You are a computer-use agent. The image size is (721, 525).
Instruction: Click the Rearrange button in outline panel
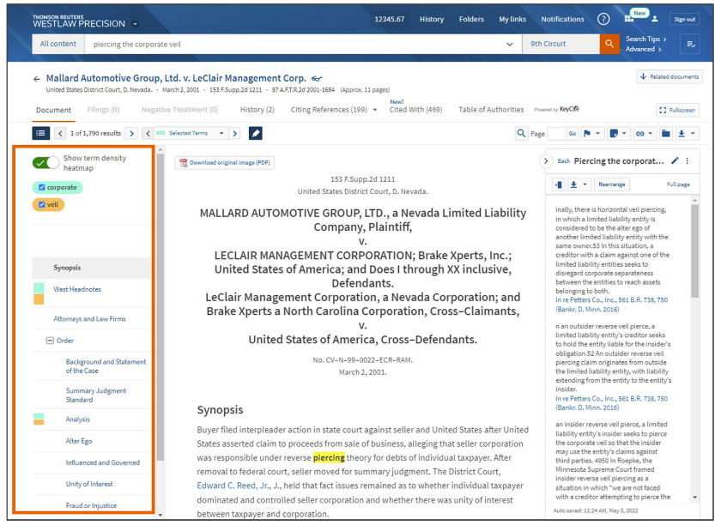click(x=611, y=184)
